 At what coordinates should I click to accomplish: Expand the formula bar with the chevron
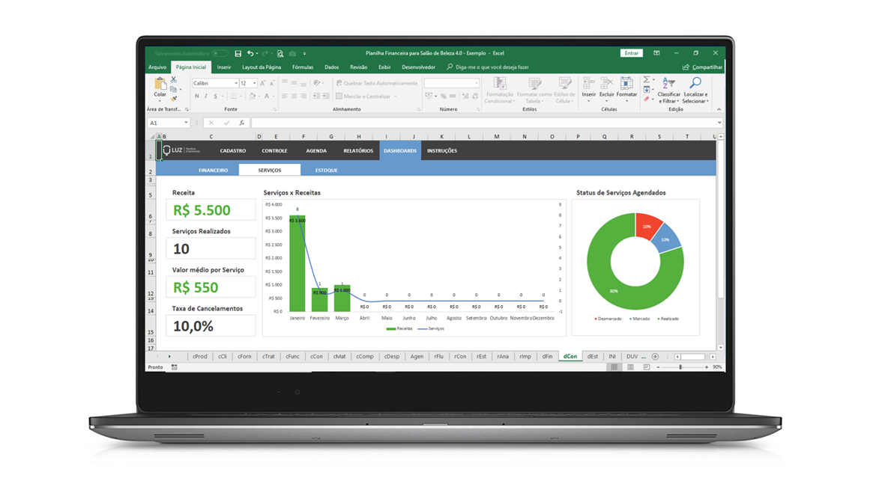pos(719,123)
